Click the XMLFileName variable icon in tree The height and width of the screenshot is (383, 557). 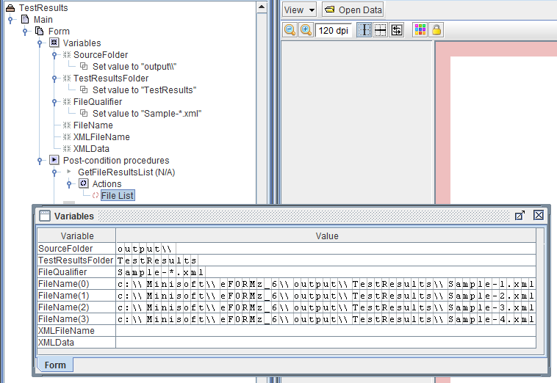pyautogui.click(x=67, y=137)
